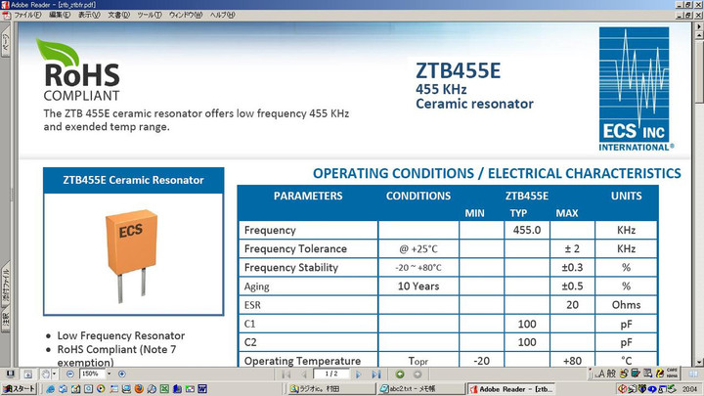Click the スタート Start button
Viewport: 704px width, 396px height.
20,388
